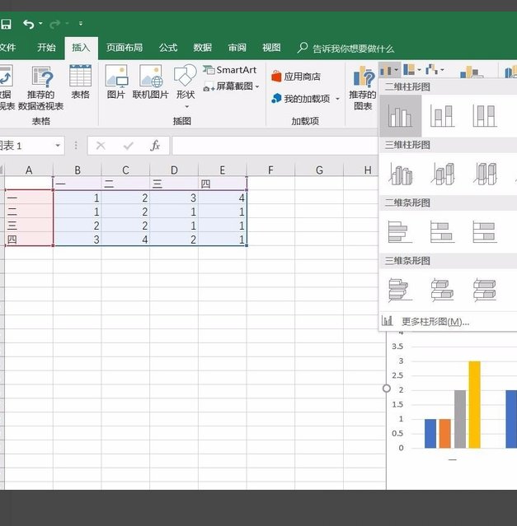Select column G header

(319, 170)
